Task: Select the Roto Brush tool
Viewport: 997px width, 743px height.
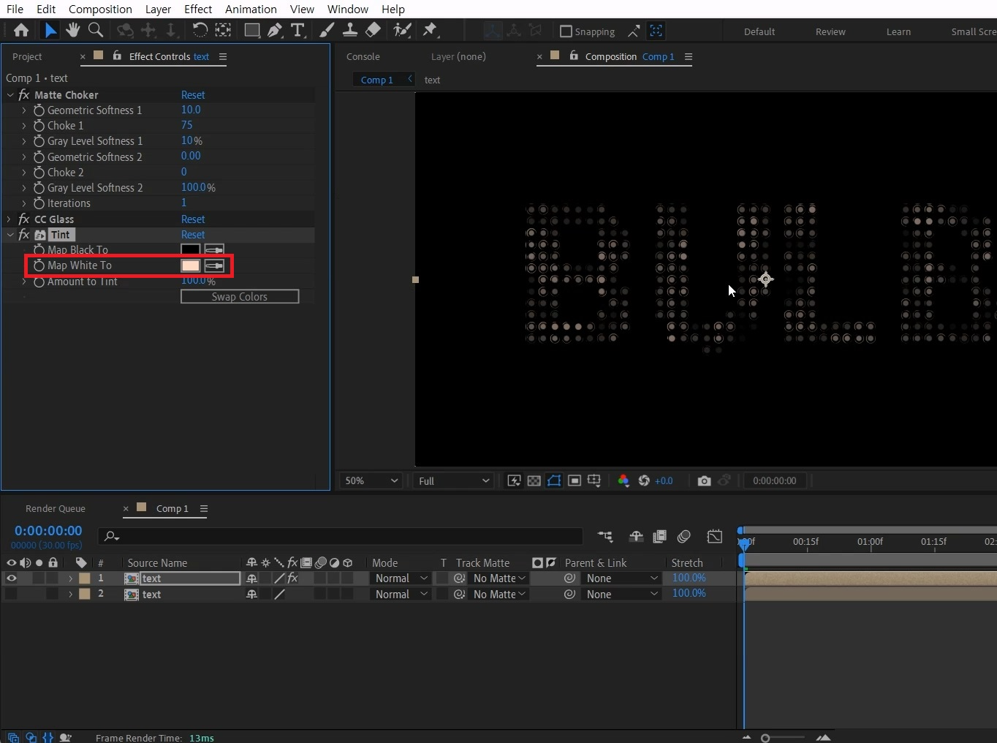Action: (402, 31)
